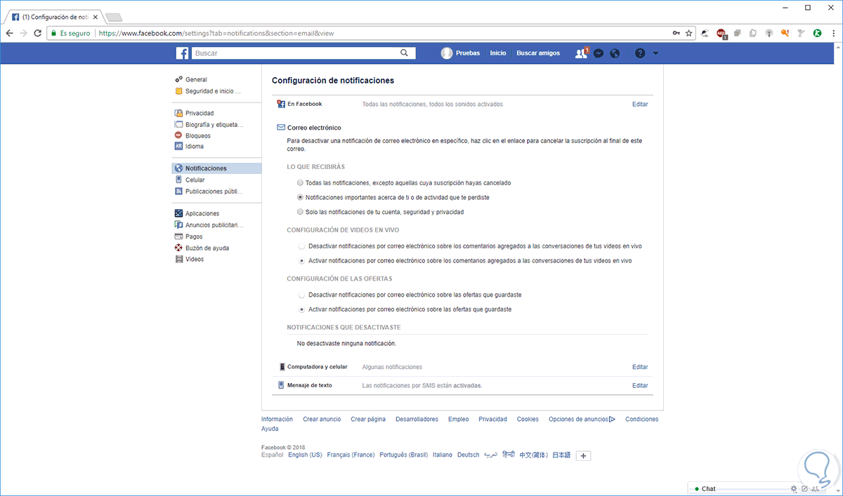Click the Pruebas profile name
The height and width of the screenshot is (496, 843).
click(468, 53)
